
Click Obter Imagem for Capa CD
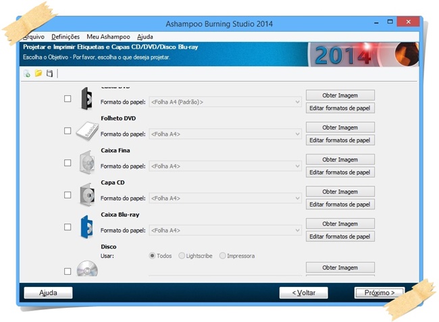coord(340,192)
